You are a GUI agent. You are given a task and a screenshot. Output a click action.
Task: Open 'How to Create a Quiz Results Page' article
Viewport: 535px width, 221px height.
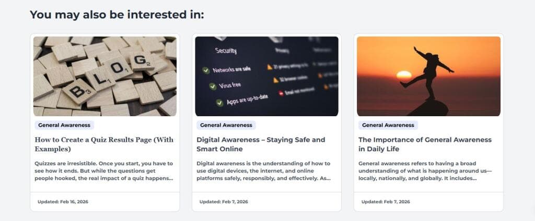click(104, 144)
